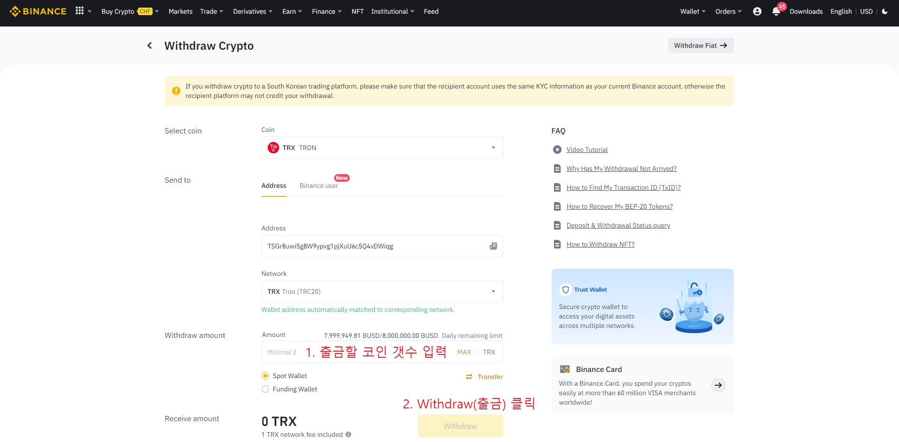Screen dimensions: 899x442
Task: Click the Amount input field
Action: click(x=382, y=352)
